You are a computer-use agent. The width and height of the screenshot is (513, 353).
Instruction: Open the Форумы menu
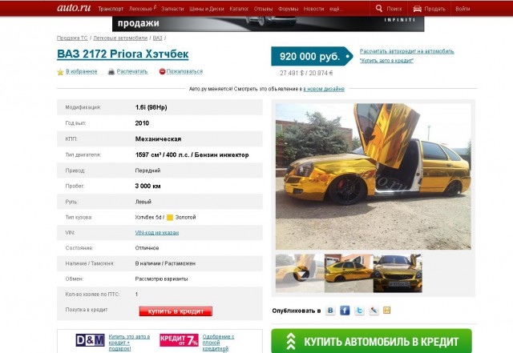[289, 9]
